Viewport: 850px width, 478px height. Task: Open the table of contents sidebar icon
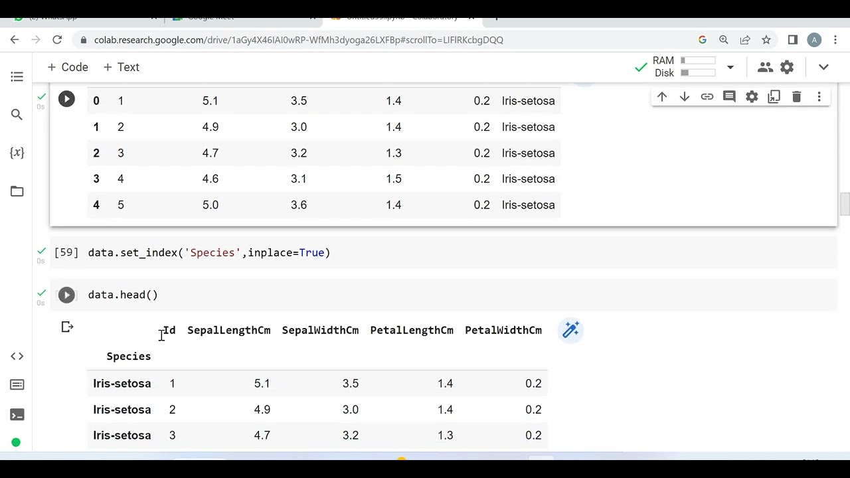pos(17,77)
